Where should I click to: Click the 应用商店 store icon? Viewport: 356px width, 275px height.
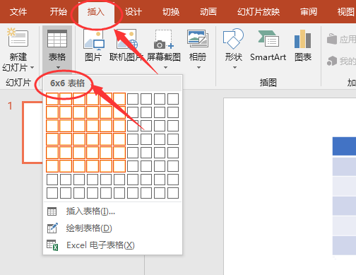tap(332, 39)
